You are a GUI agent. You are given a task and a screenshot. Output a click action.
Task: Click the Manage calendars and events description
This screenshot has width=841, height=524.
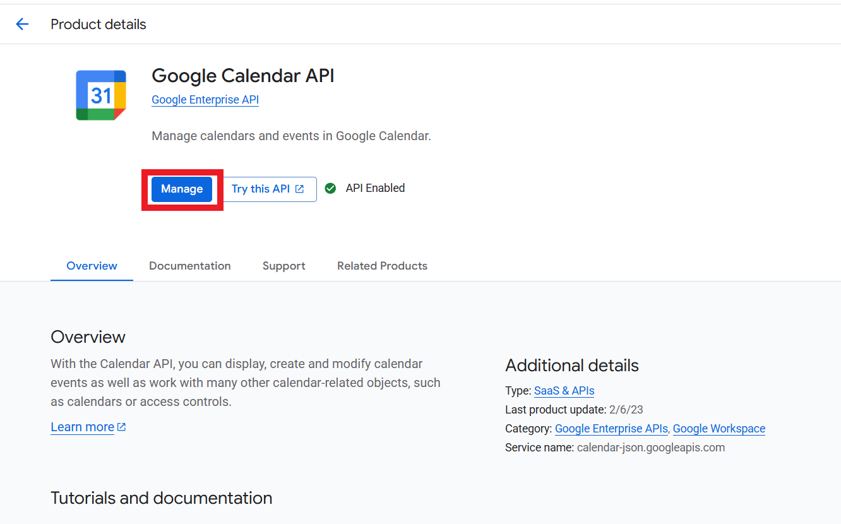tap(292, 136)
